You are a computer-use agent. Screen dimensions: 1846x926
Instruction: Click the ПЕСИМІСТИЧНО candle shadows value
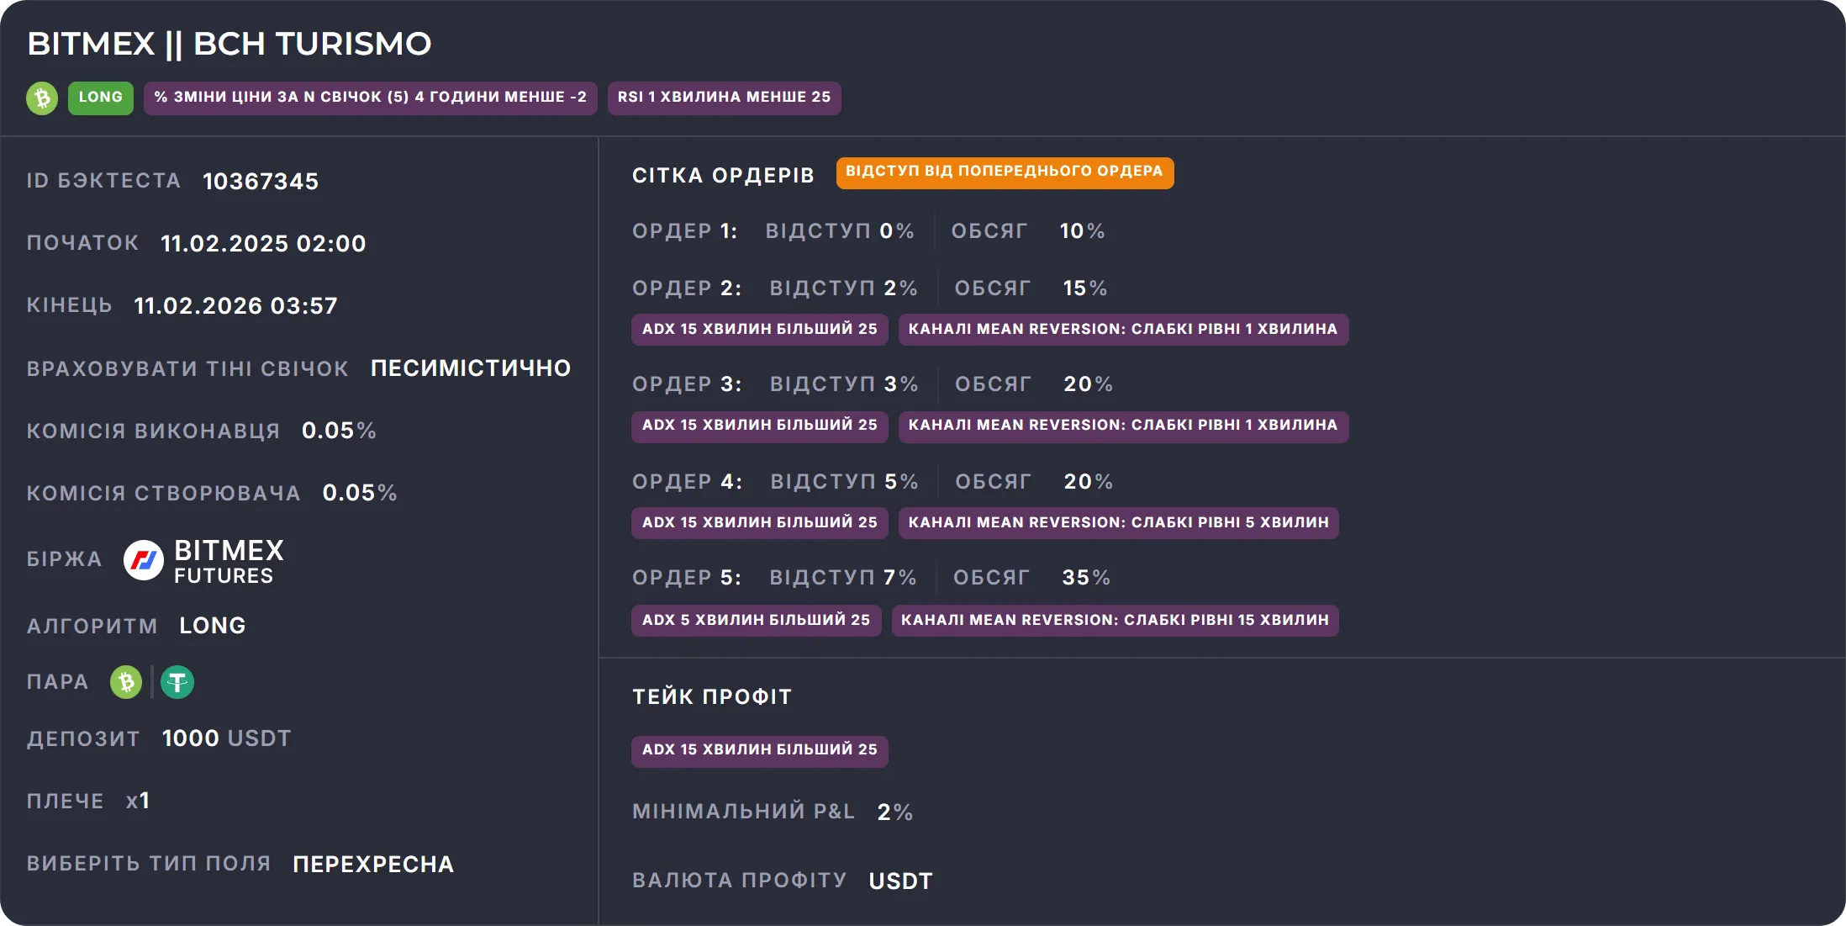point(471,368)
